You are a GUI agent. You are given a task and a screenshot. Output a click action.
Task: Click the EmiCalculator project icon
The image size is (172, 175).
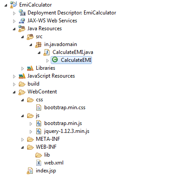tap(14, 5)
